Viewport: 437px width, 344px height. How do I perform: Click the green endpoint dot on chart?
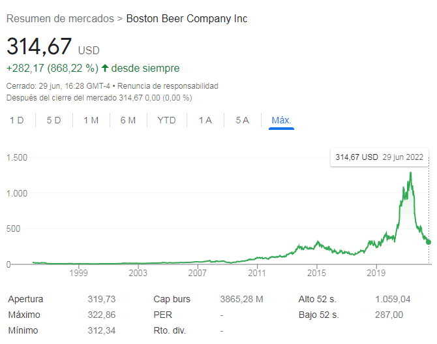coord(429,242)
